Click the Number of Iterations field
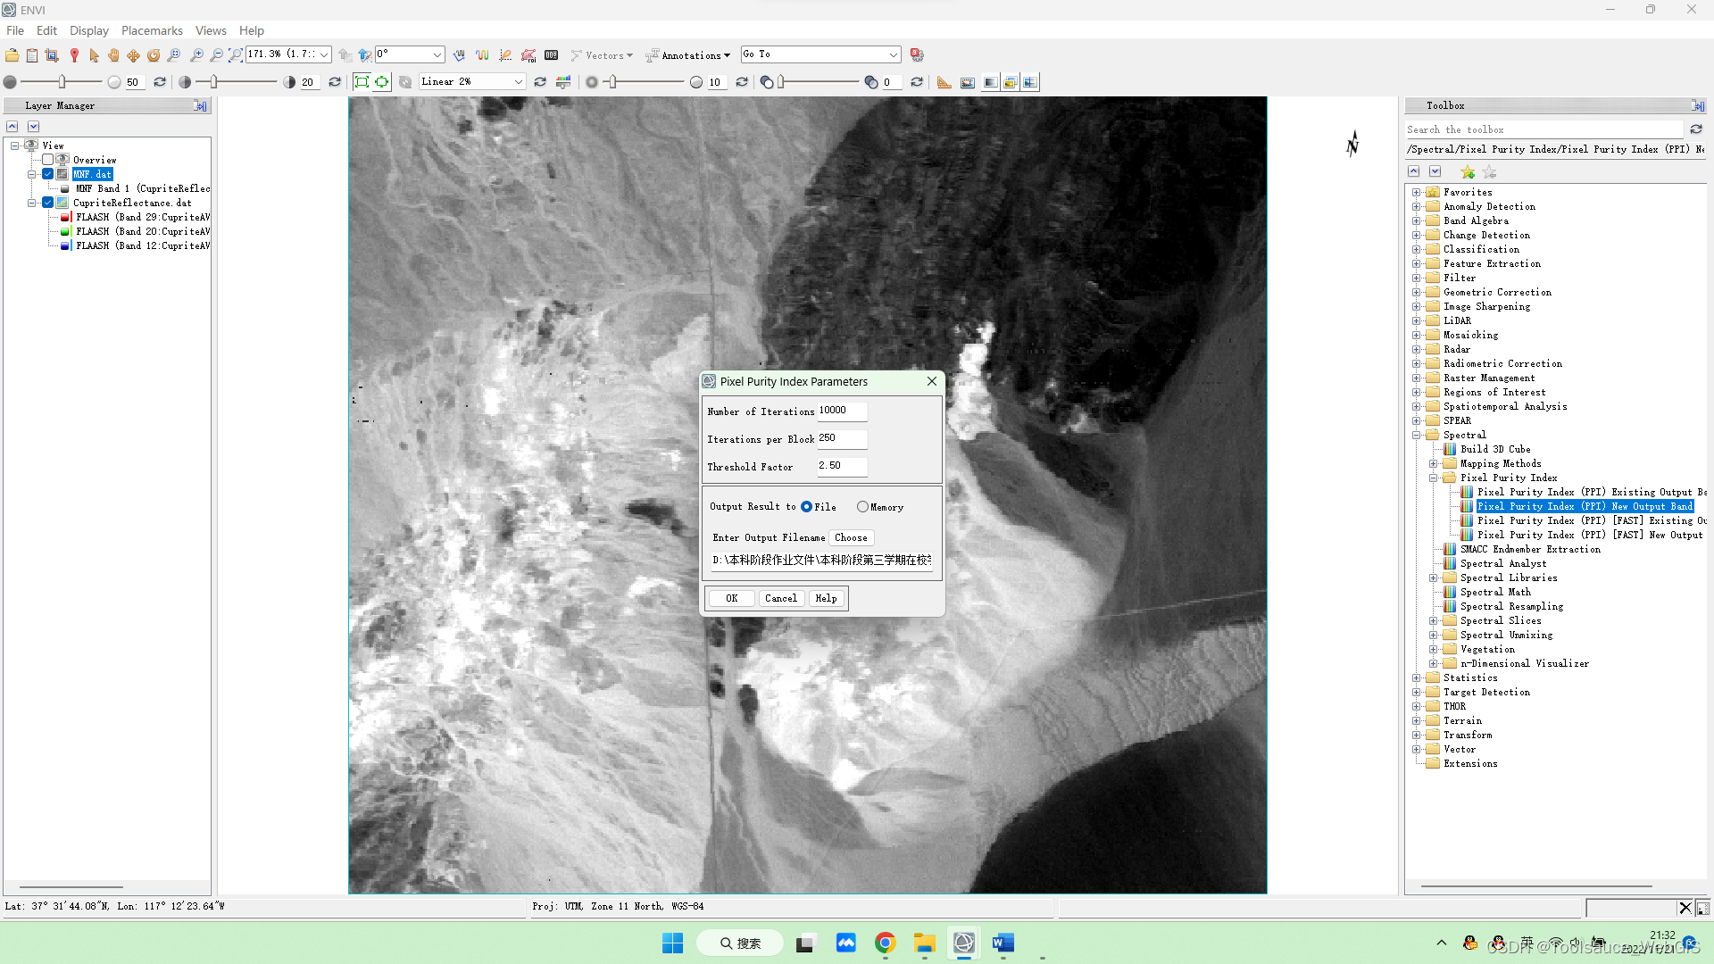The height and width of the screenshot is (964, 1714). coord(841,411)
